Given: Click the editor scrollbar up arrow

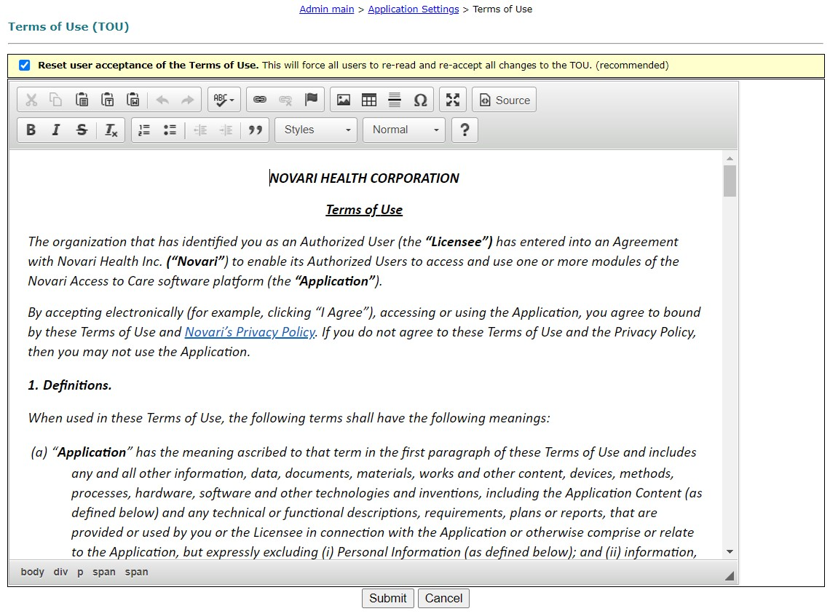Looking at the screenshot, I should coord(730,158).
